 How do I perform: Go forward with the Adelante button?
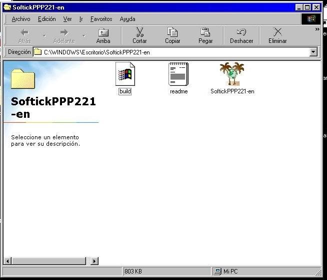click(64, 36)
